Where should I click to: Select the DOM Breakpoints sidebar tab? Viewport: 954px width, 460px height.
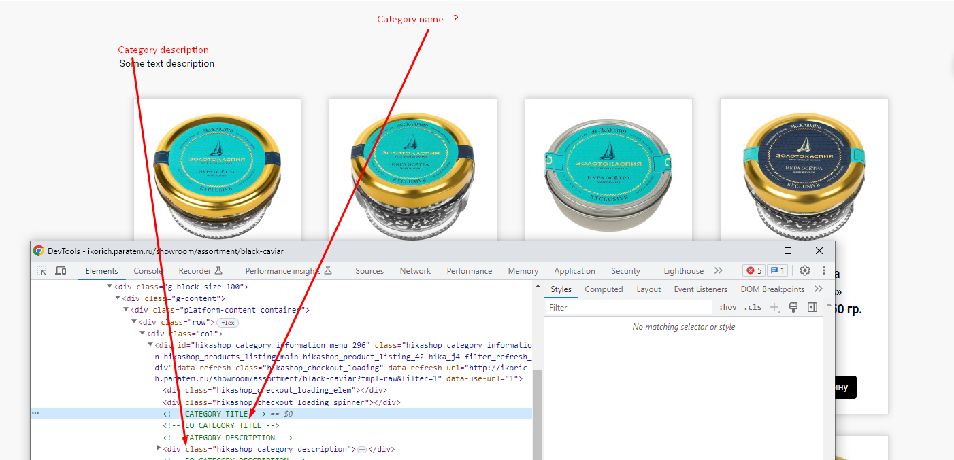click(x=772, y=289)
